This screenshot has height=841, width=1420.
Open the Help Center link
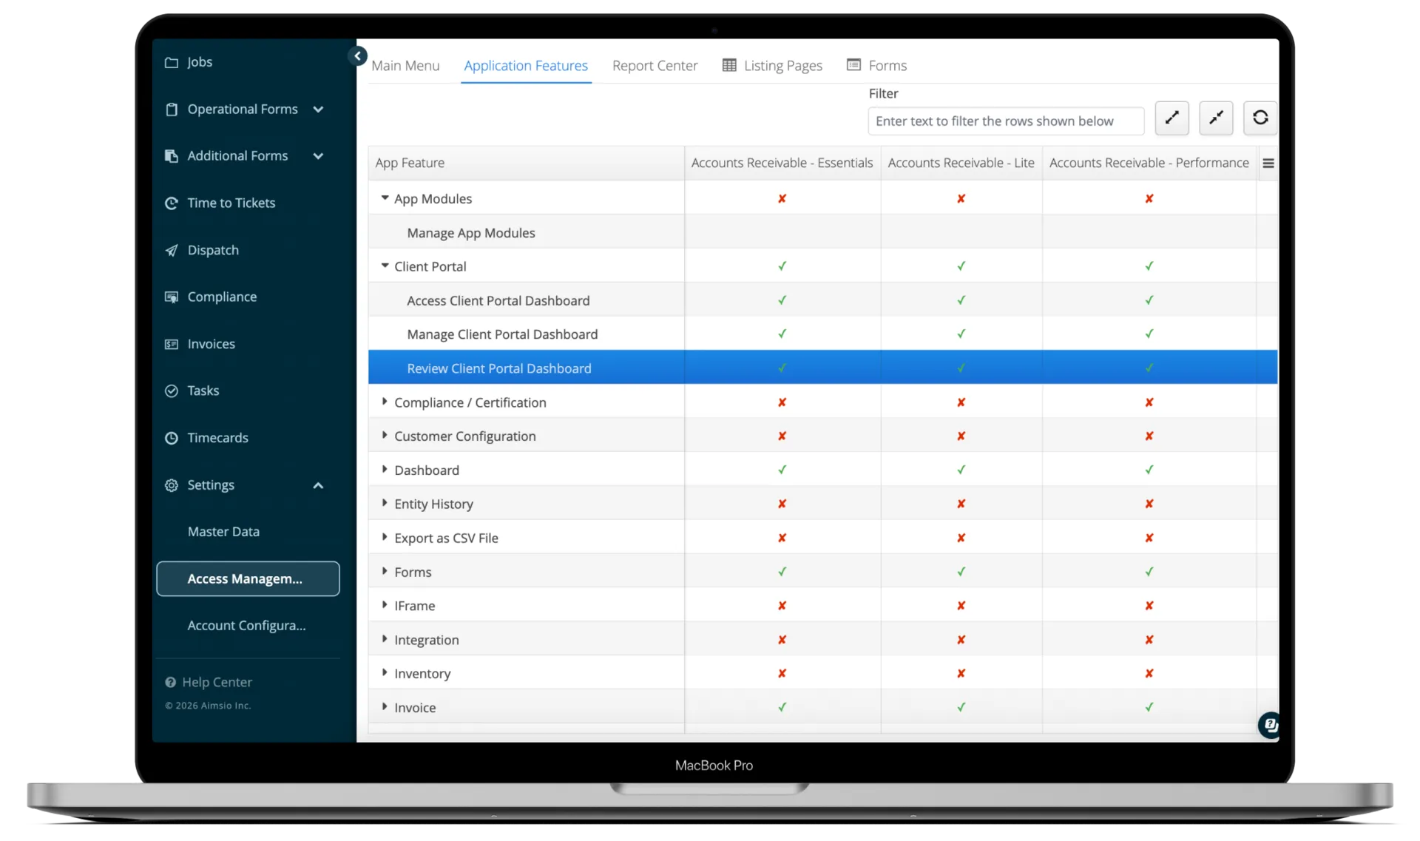pos(209,682)
